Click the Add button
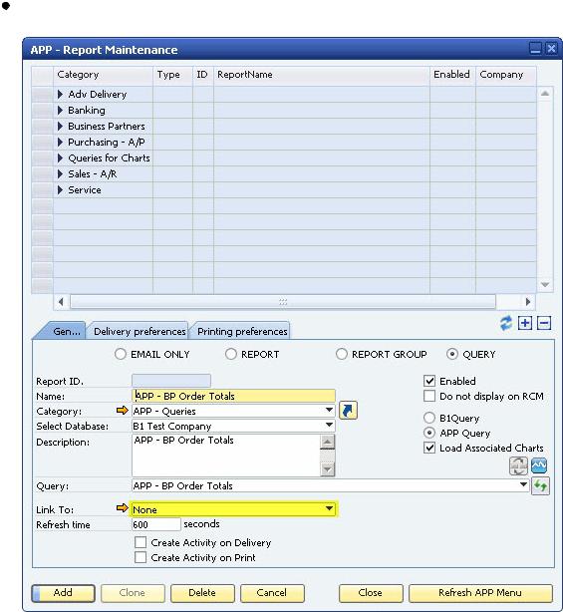 coord(63,593)
